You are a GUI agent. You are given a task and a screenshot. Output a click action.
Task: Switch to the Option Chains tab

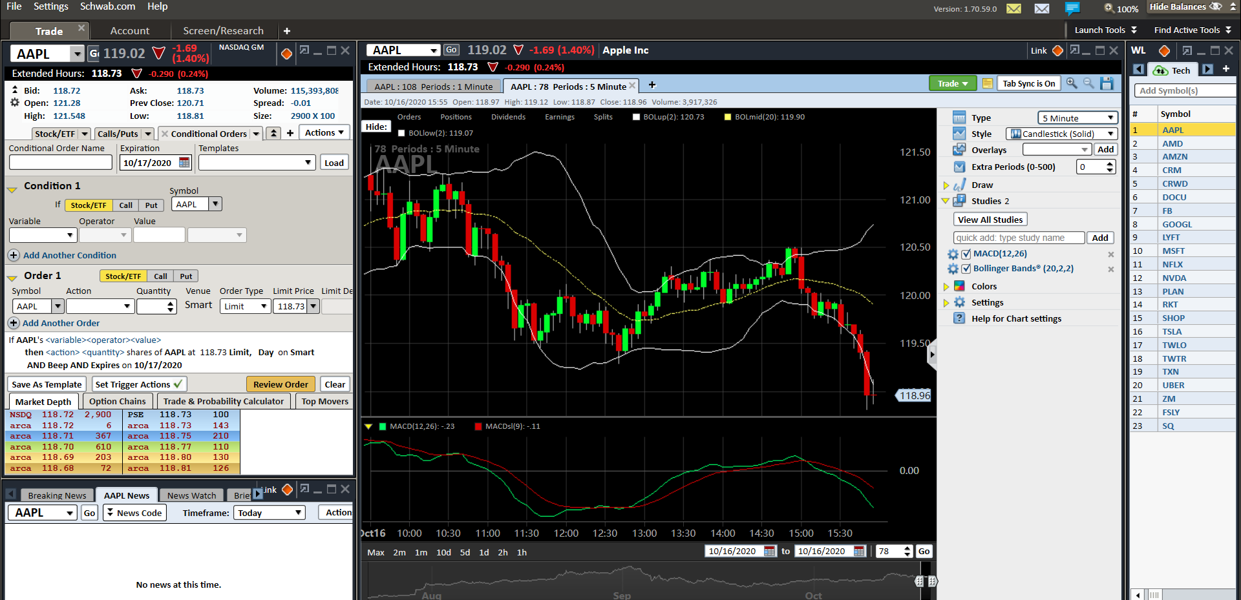coord(117,401)
